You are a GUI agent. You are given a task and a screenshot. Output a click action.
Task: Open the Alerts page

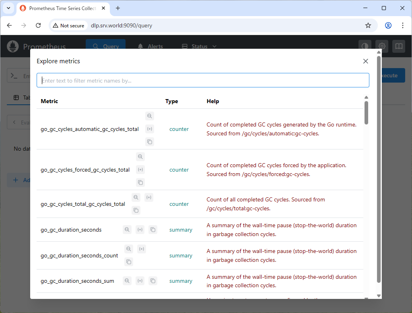click(150, 46)
